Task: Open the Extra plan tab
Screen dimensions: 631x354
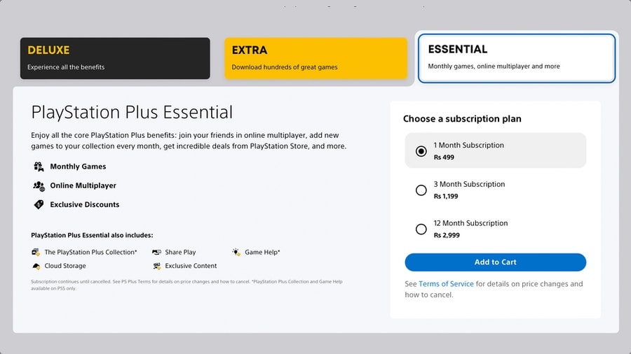Action: tap(315, 58)
